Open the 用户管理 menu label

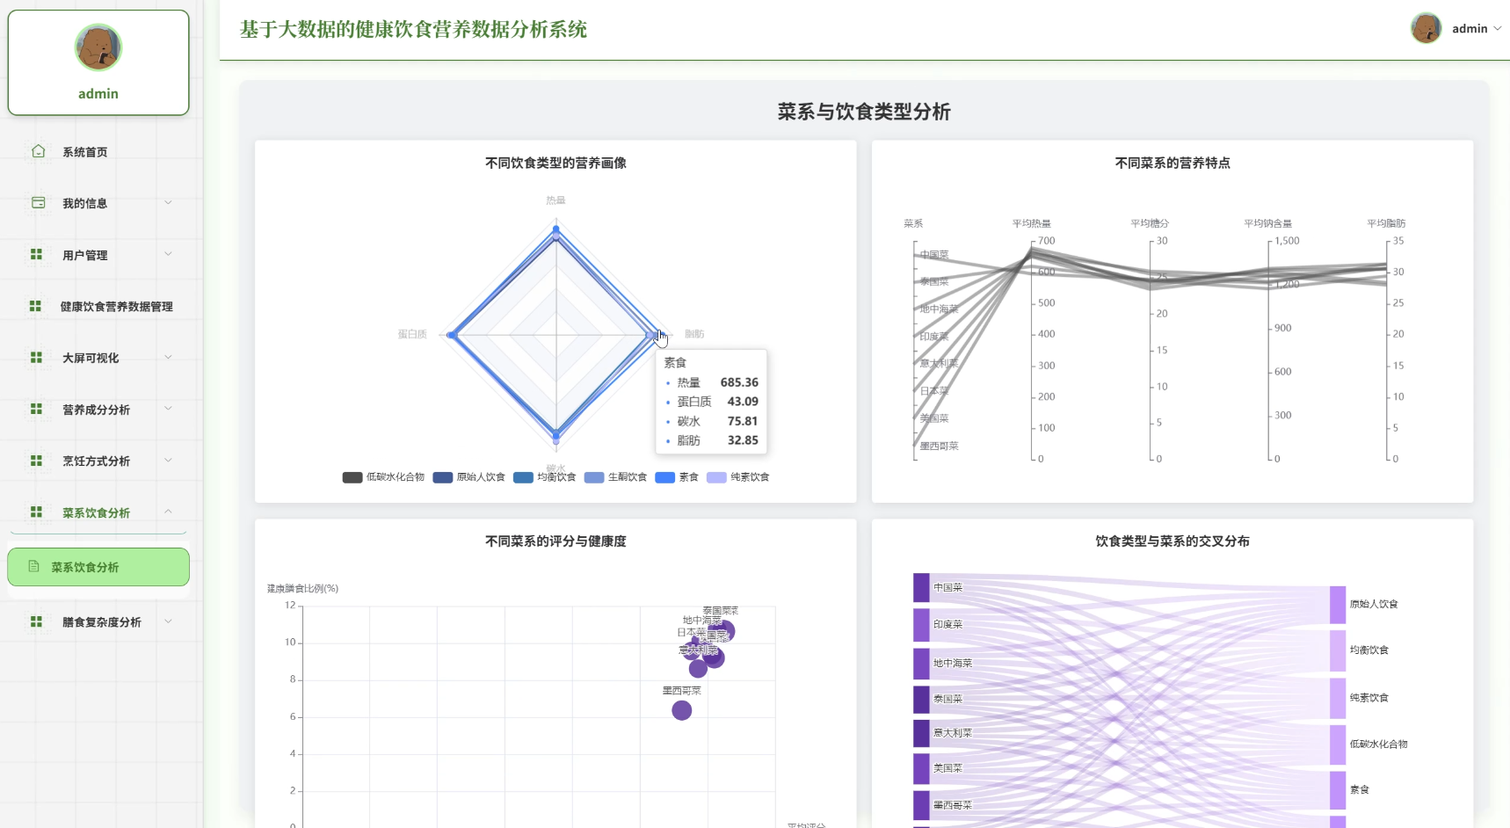(84, 255)
